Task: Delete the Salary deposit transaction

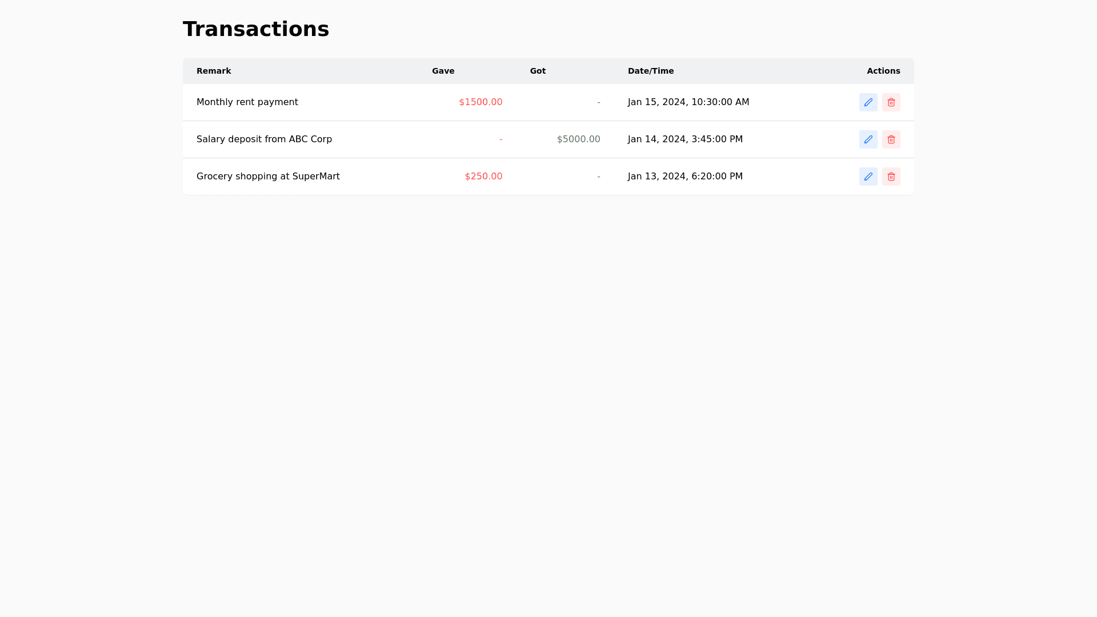Action: [891, 139]
